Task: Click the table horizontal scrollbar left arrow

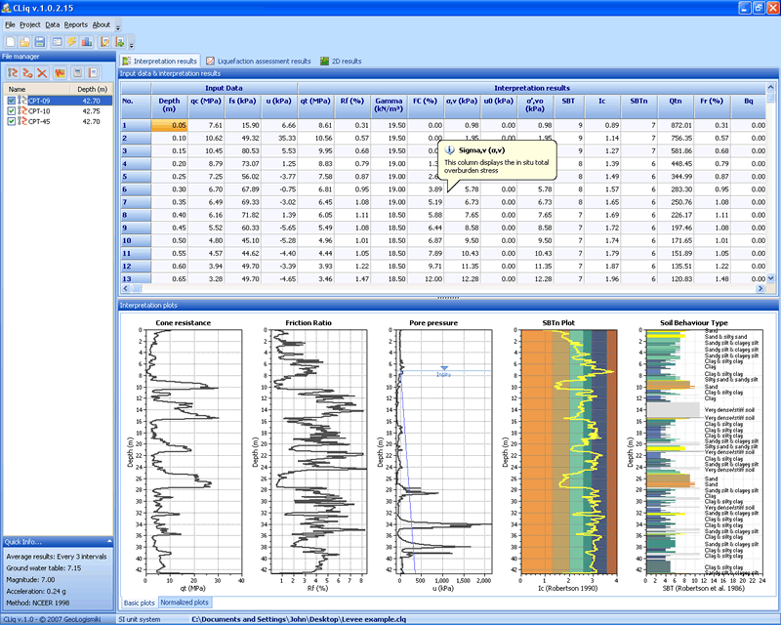Action: [x=126, y=288]
